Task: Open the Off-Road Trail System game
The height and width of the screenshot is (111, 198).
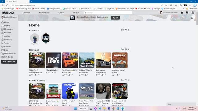Action: (x=87, y=60)
